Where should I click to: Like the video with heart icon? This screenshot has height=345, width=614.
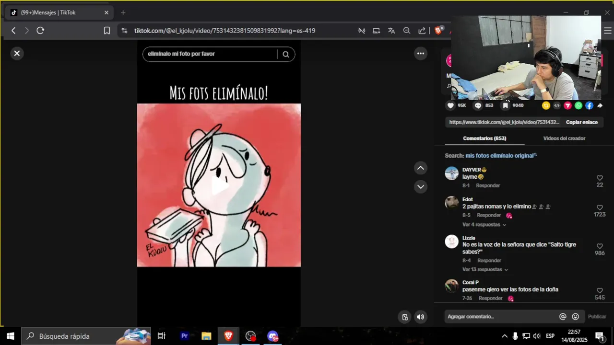coord(450,105)
